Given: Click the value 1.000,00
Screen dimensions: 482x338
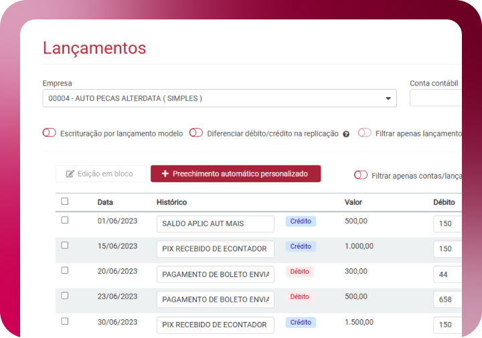Looking at the screenshot, I should (359, 246).
